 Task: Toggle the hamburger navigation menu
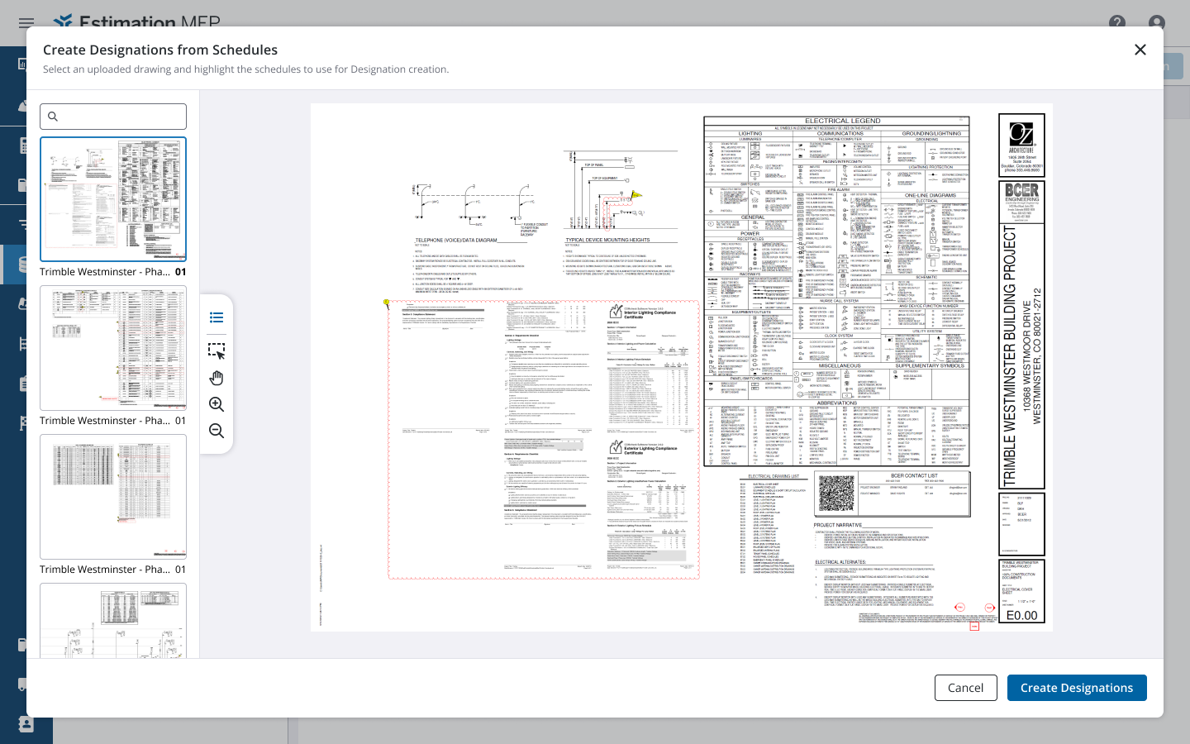pos(26,23)
